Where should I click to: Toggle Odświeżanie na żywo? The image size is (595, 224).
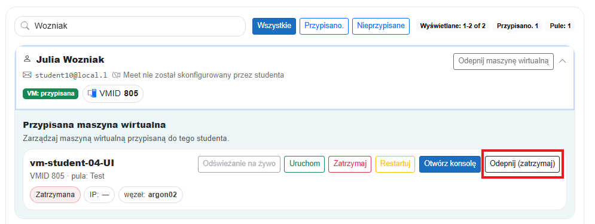(239, 164)
